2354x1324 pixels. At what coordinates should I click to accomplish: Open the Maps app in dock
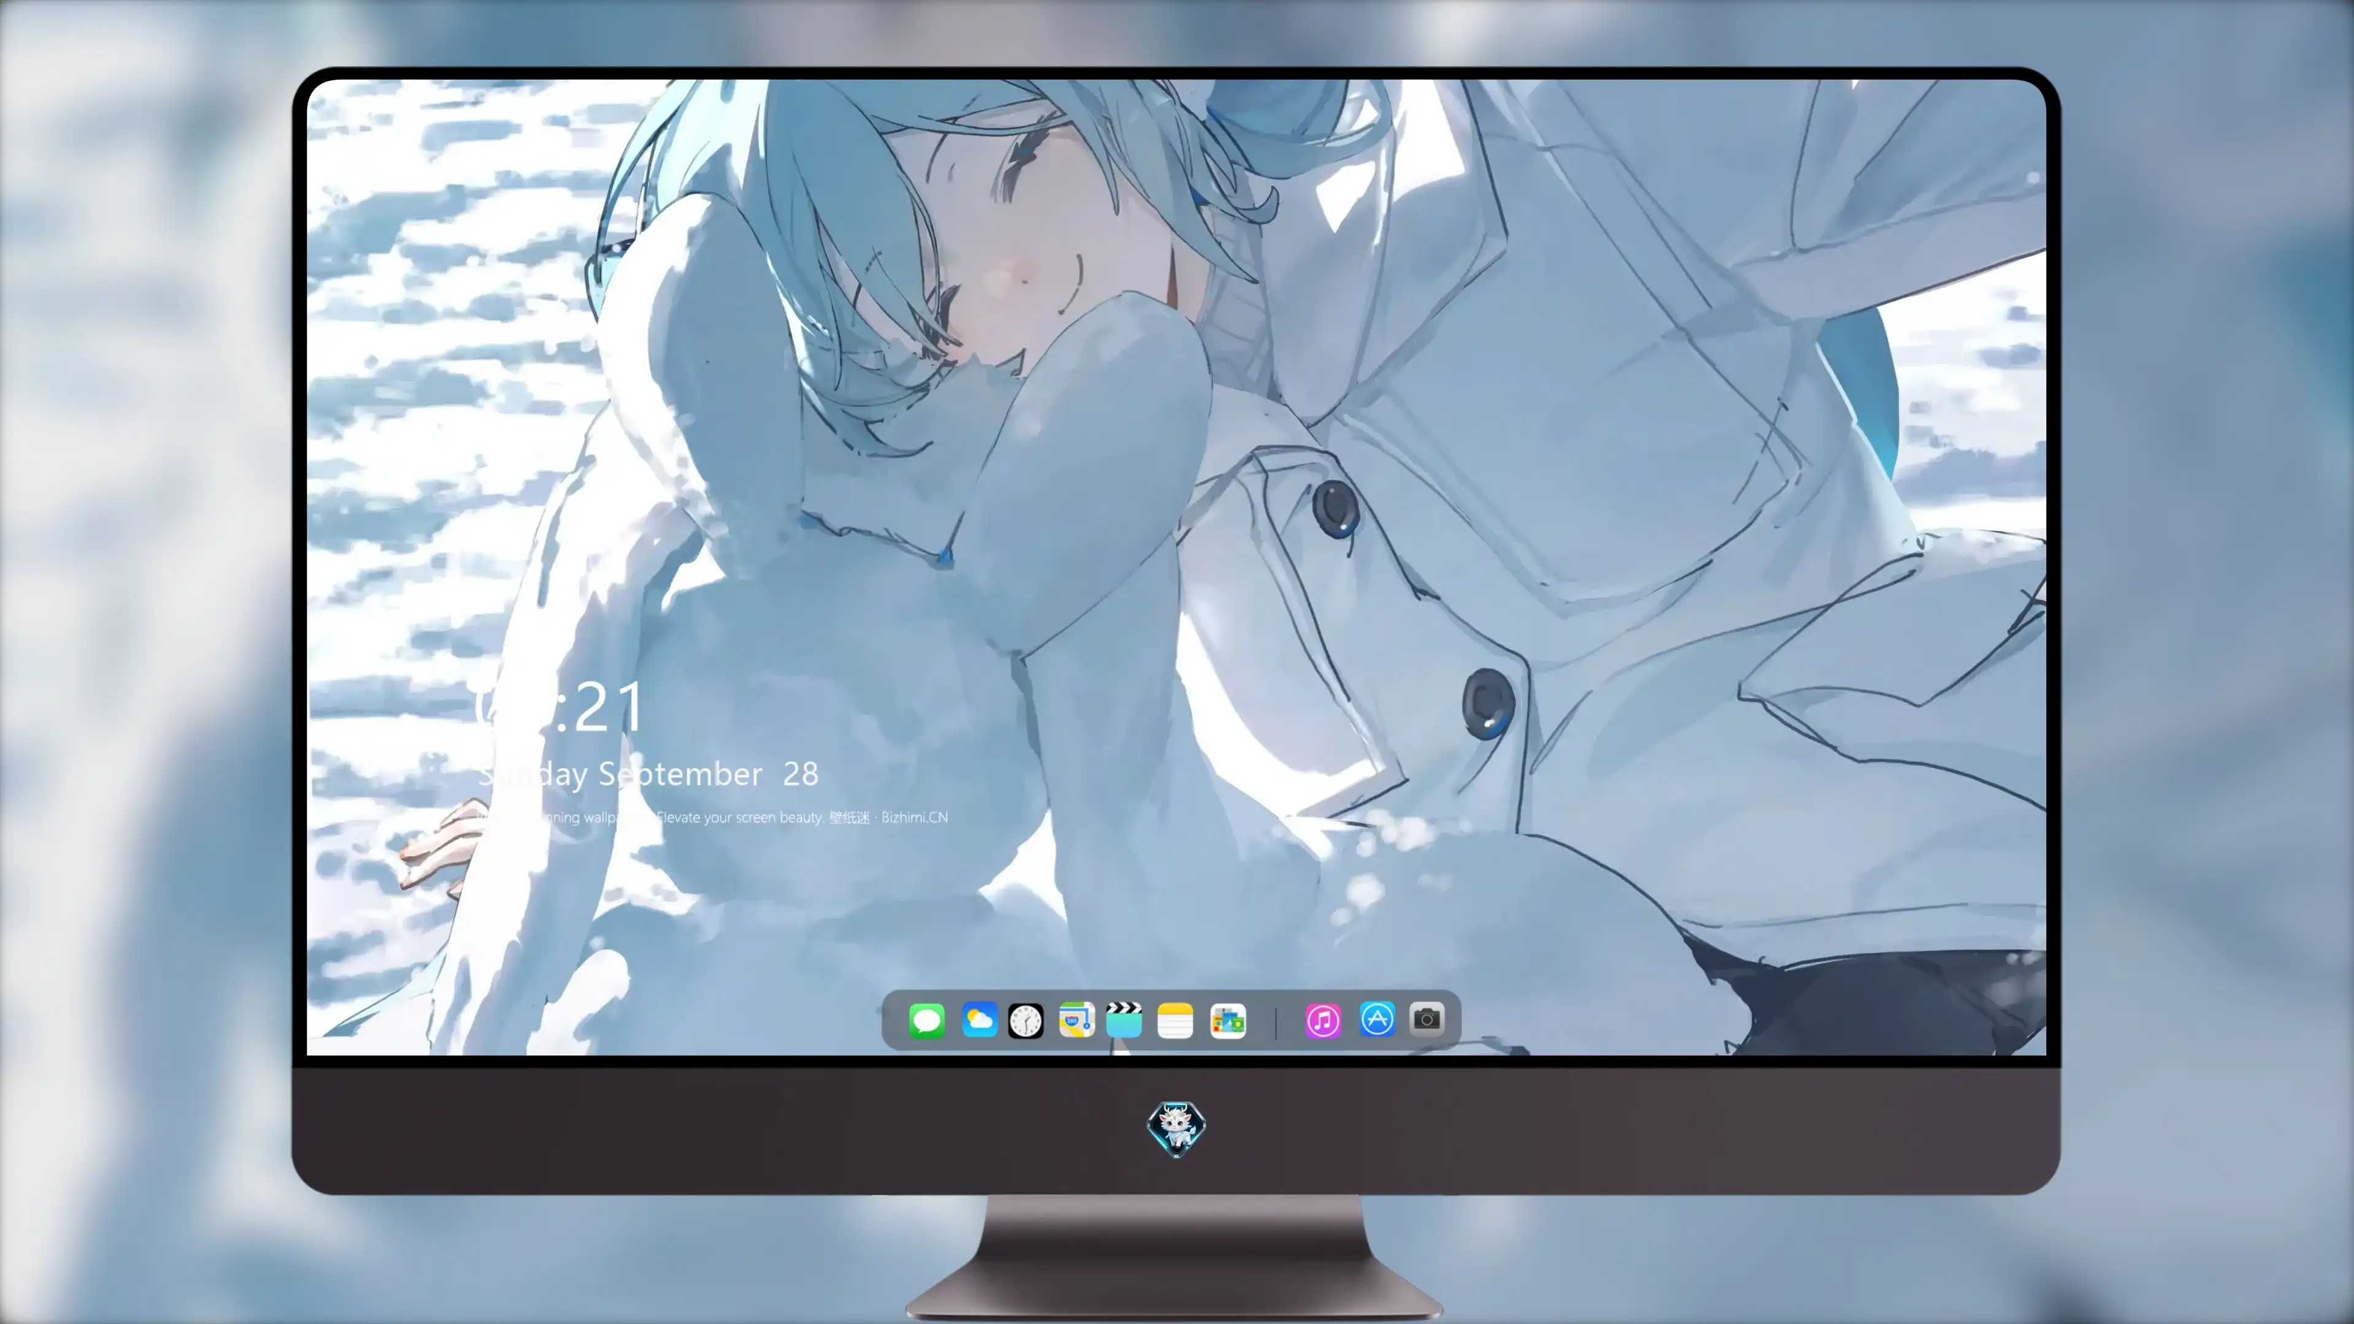tap(1076, 1020)
